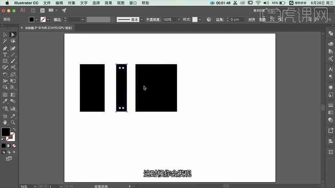This screenshot has width=335, height=188.
Task: Select the Column Graph tool
Action: (x=13, y=109)
